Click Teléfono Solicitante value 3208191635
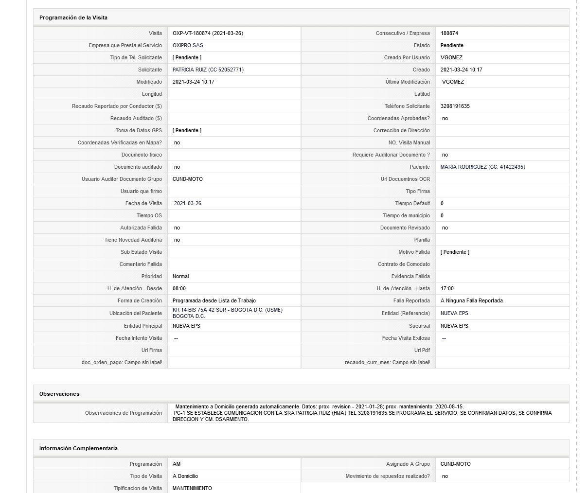Image resolution: width=588 pixels, height=493 pixels. (x=455, y=106)
